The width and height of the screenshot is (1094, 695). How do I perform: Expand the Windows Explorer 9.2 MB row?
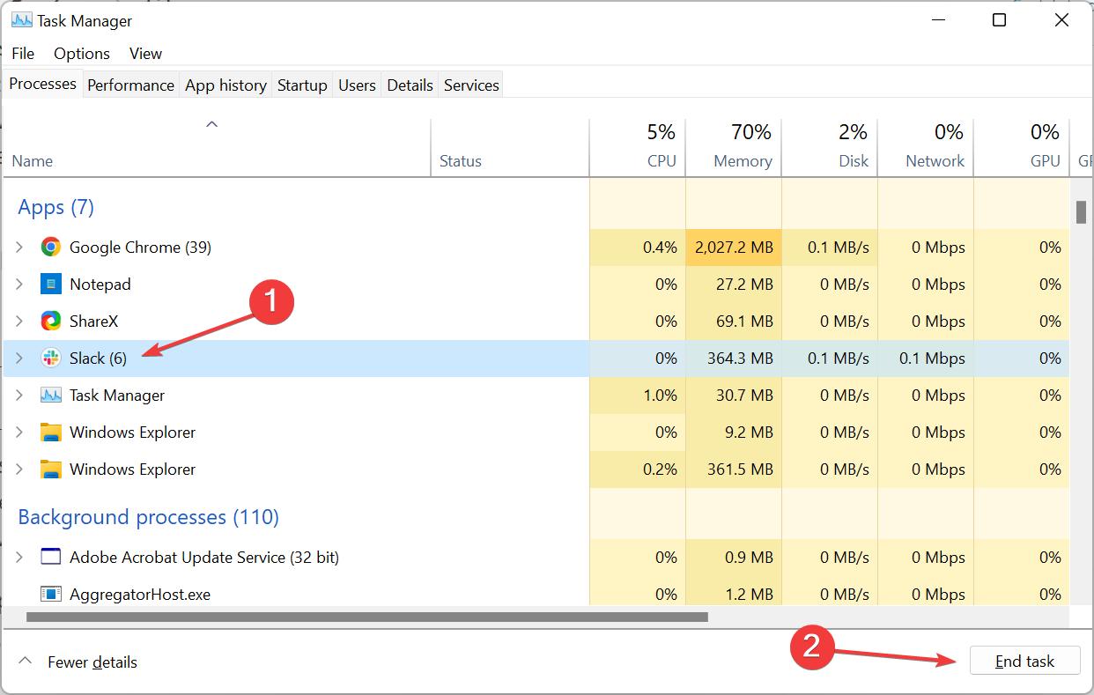tap(19, 433)
